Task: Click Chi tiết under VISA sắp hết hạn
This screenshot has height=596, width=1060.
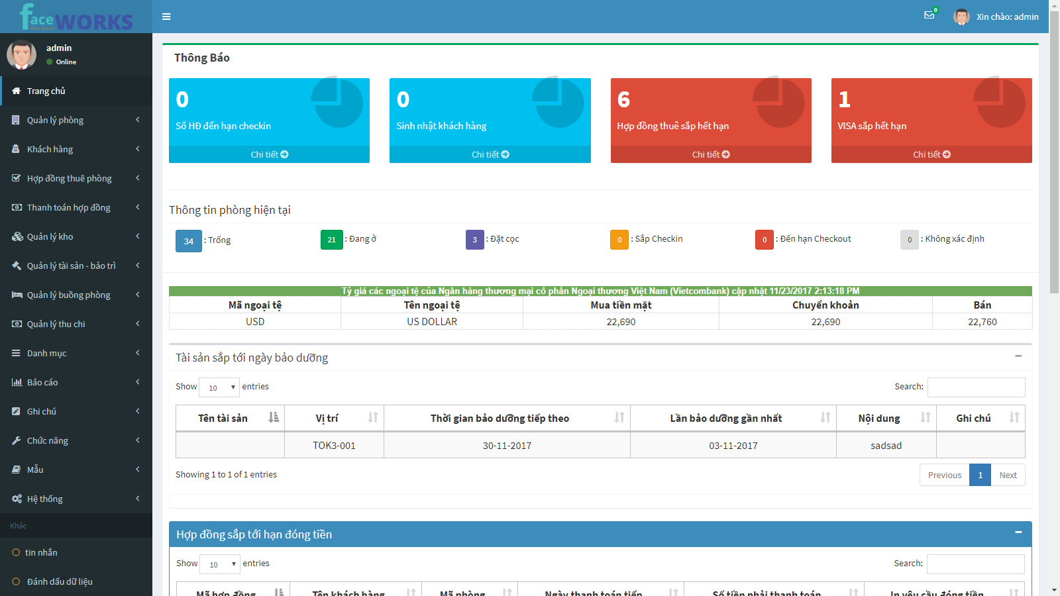Action: (931, 154)
